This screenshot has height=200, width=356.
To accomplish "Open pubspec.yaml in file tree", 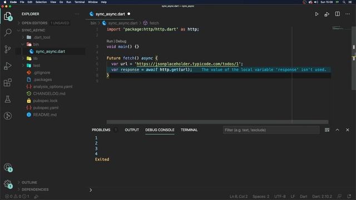I will tap(46, 108).
